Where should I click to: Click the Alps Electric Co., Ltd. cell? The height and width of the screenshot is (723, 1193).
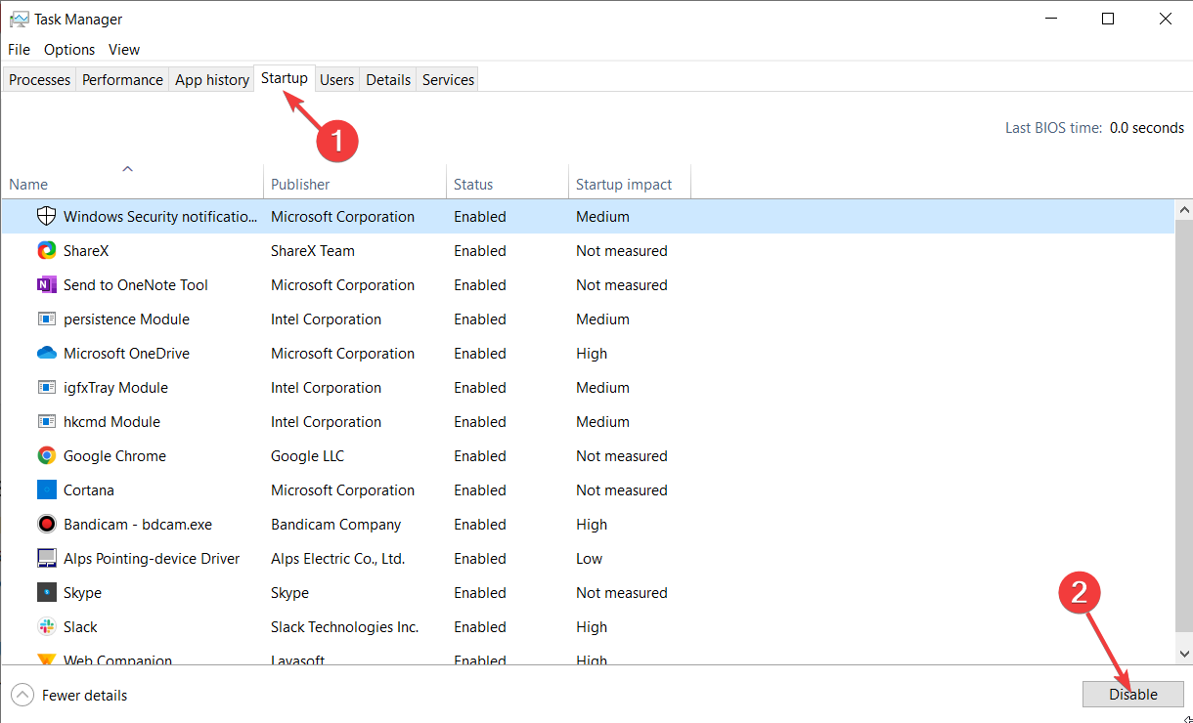tap(337, 558)
